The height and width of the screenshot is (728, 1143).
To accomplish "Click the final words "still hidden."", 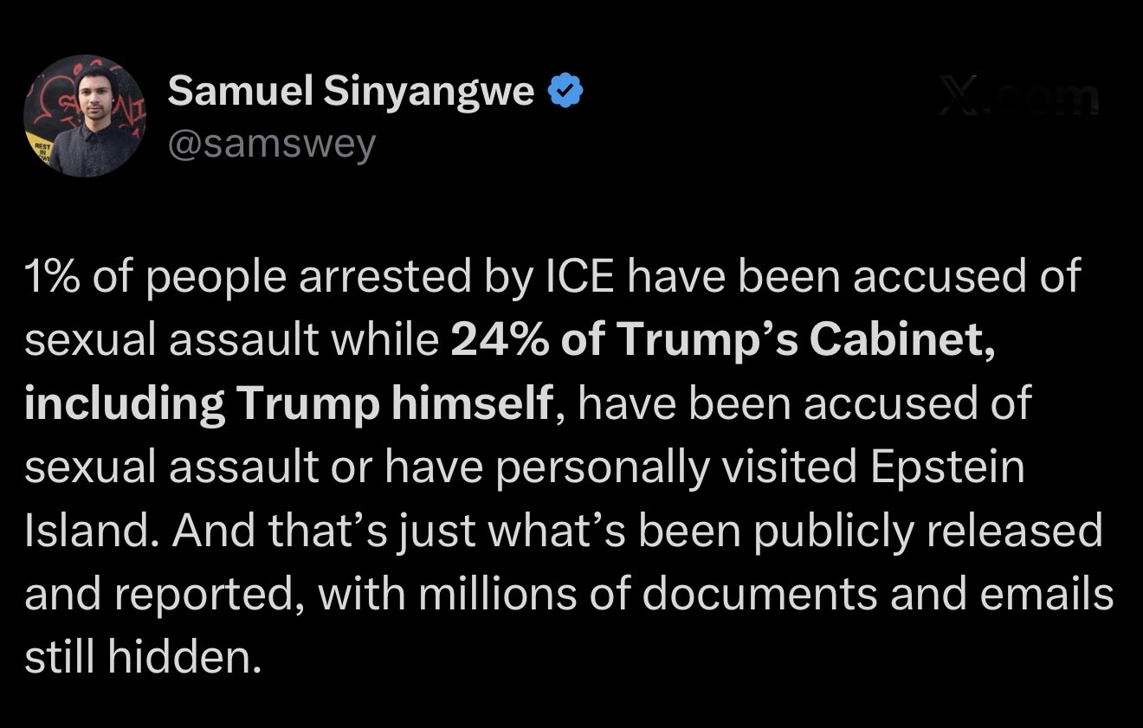I will tap(143, 658).
